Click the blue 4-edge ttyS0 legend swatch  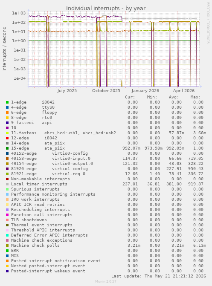click(x=7, y=107)
